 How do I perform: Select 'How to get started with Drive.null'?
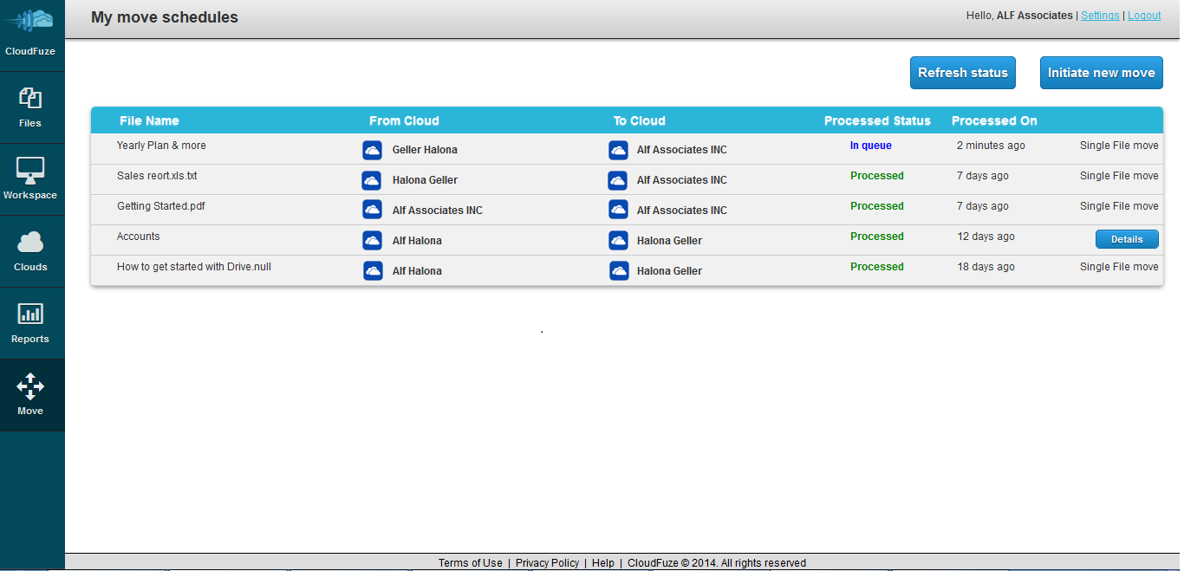tap(194, 267)
